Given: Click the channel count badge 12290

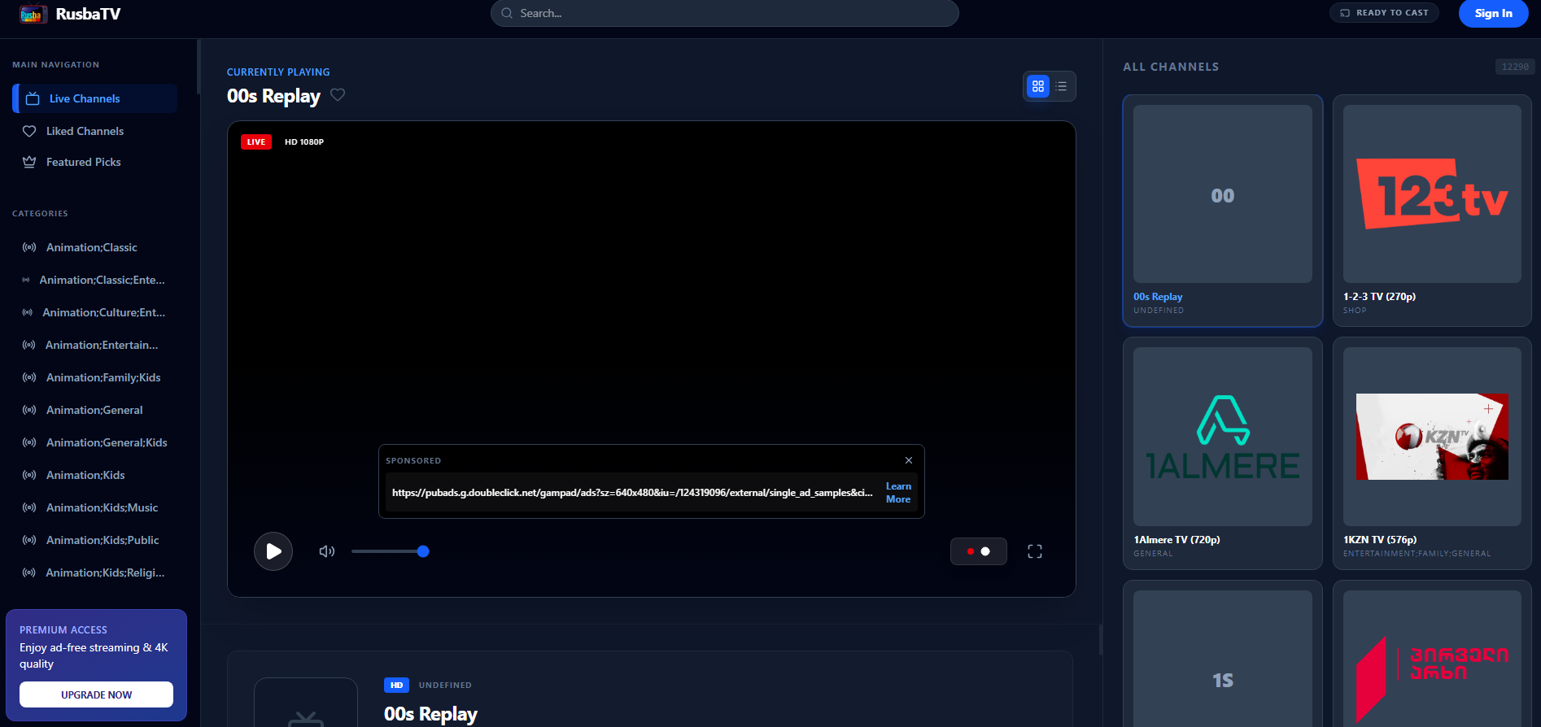Looking at the screenshot, I should tap(1515, 67).
